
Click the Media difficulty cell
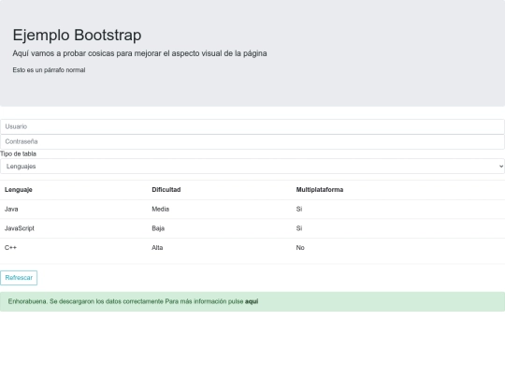pos(161,210)
